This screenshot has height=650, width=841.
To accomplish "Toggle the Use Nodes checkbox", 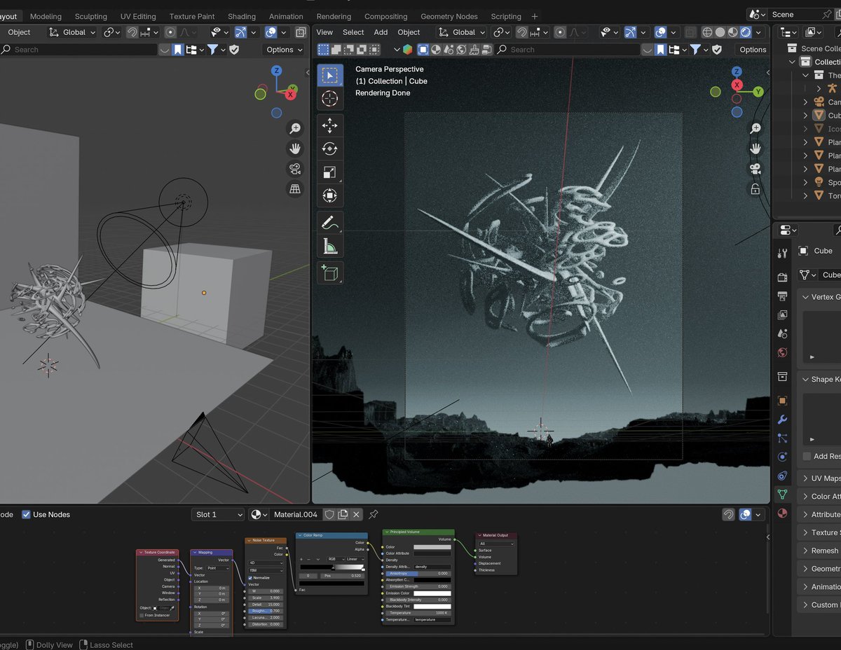I will click(x=26, y=514).
